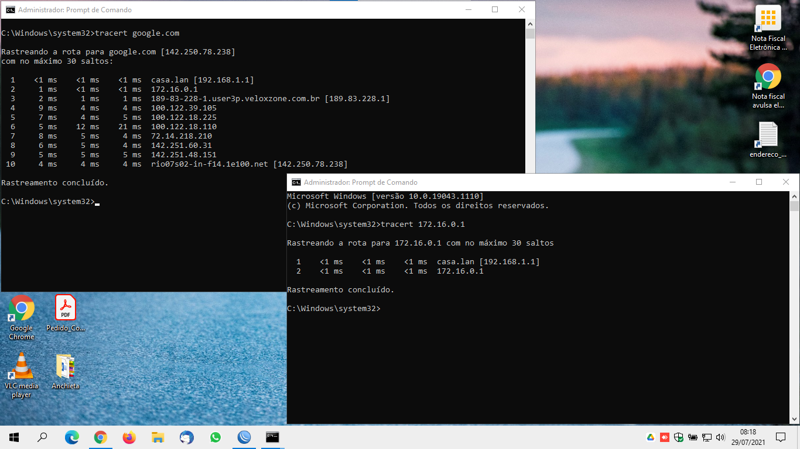This screenshot has width=800, height=449.
Task: Select the Google Chrome desktop shortcut
Action: click(x=22, y=317)
